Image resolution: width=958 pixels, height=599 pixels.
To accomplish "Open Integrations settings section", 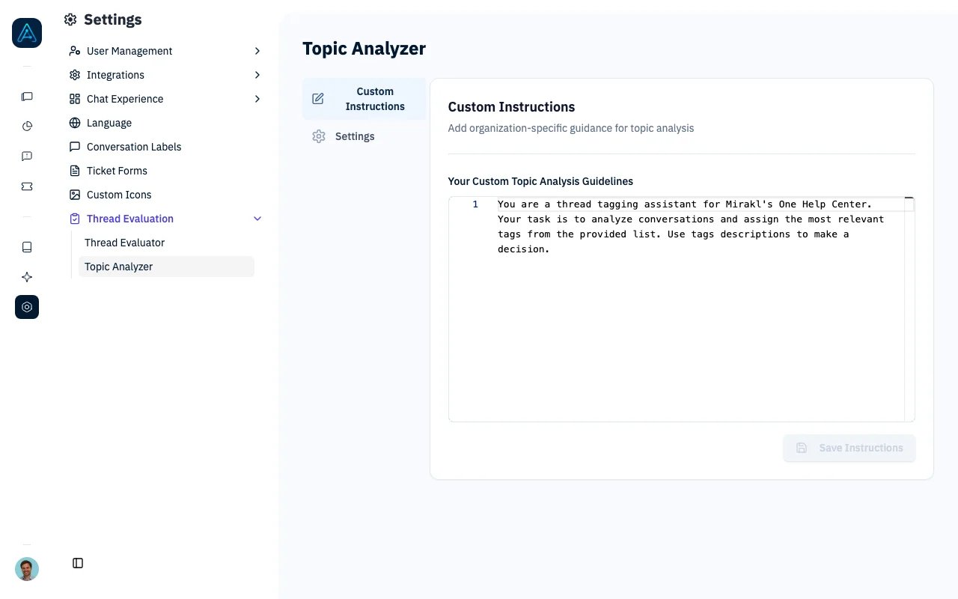I will coord(165,75).
